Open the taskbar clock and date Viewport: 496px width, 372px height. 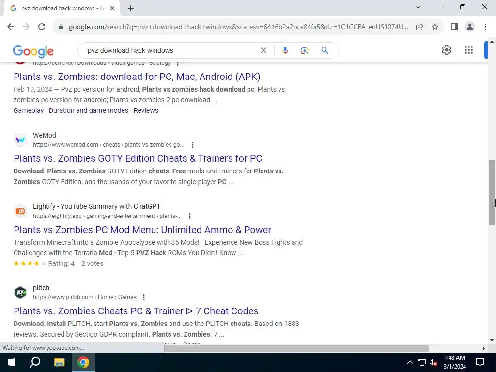pyautogui.click(x=454, y=362)
